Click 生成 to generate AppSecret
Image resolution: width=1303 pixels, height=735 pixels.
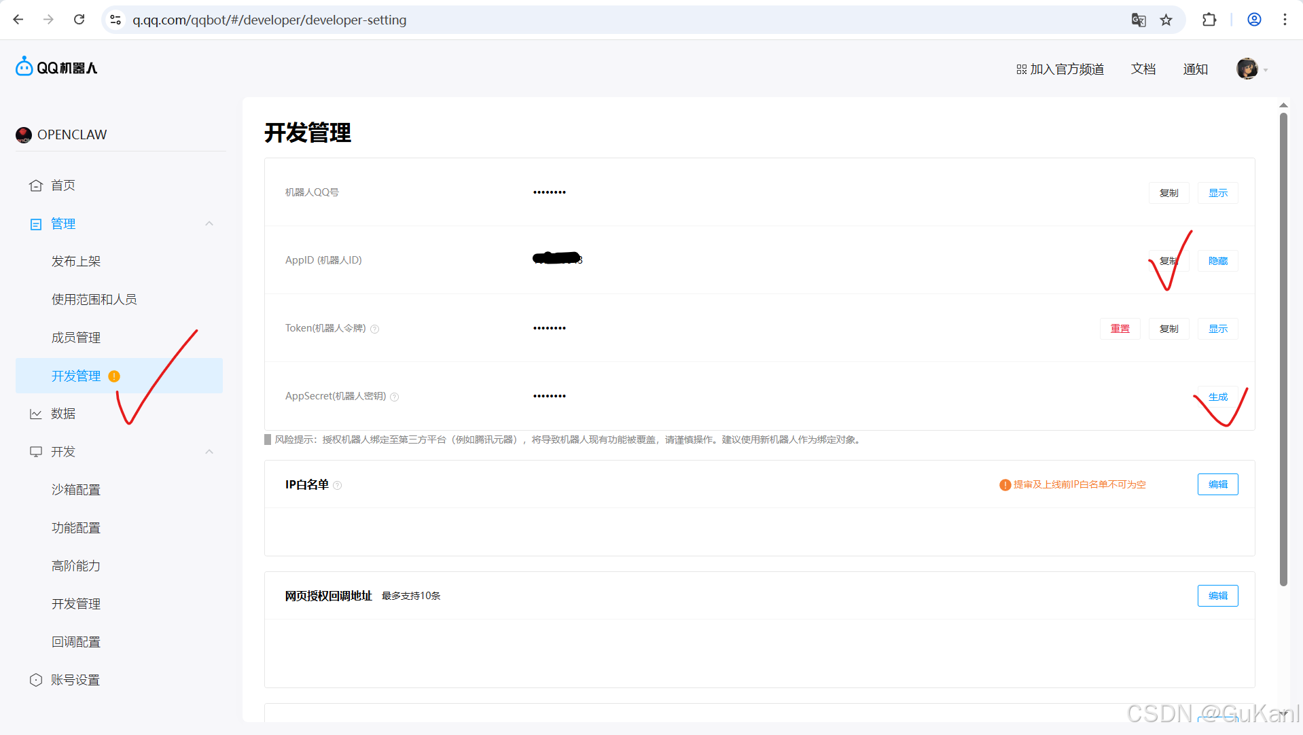(x=1218, y=396)
